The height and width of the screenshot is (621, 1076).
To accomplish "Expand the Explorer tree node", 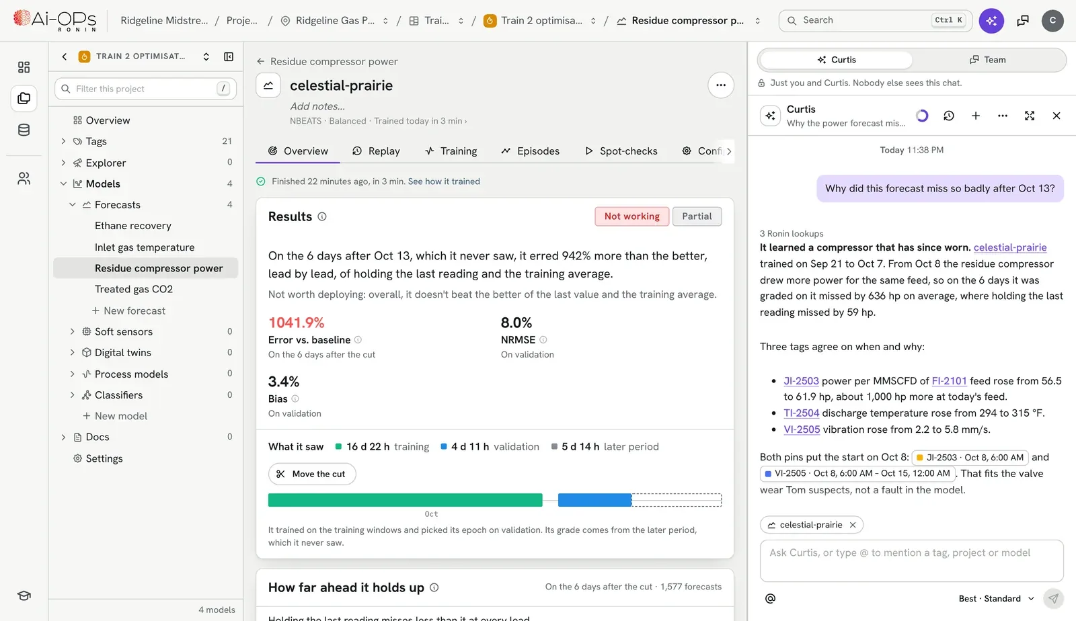I will pos(63,163).
